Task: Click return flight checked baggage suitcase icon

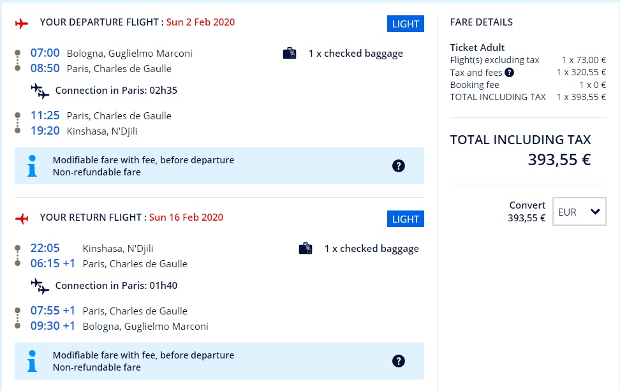Action: pos(306,249)
